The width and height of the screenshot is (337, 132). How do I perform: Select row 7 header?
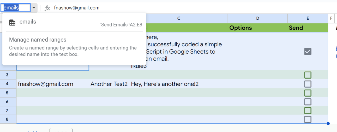pyautogui.click(x=7, y=110)
